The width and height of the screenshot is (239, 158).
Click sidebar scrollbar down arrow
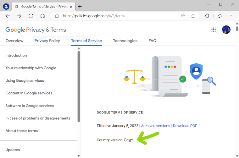click(x=79, y=156)
